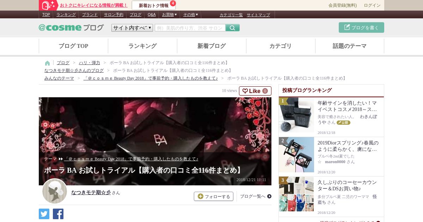Click ハリ・弾力 breadcrumb link

(90, 63)
